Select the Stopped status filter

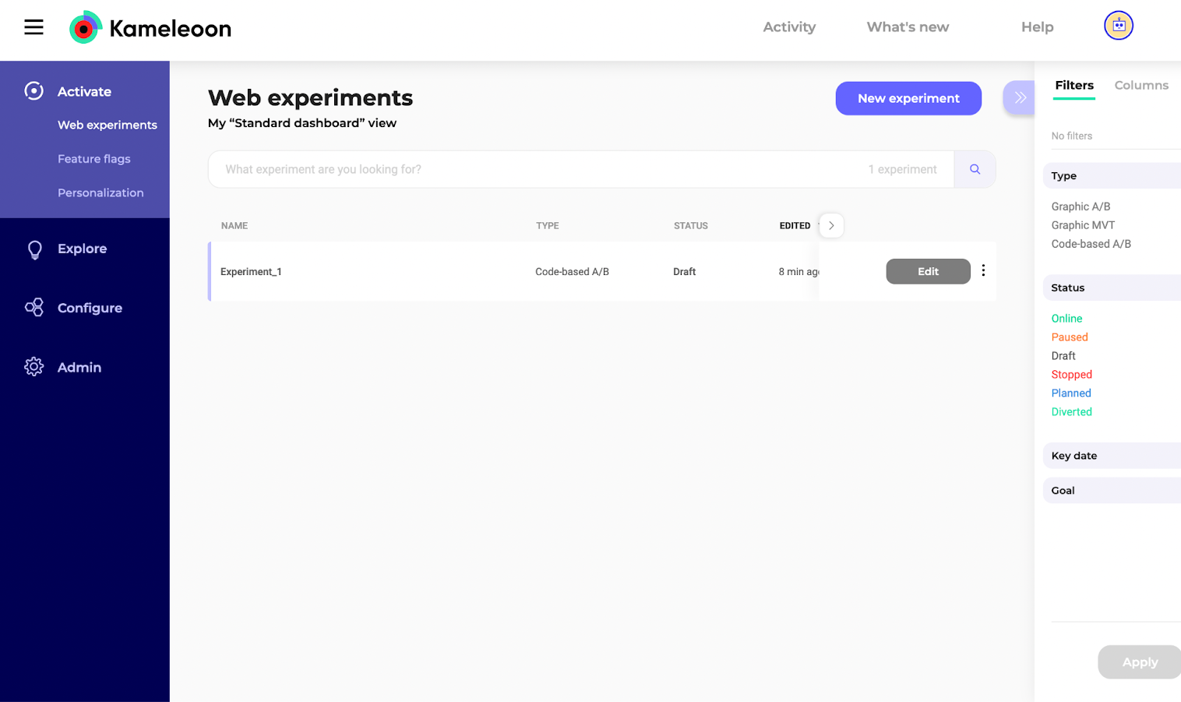[x=1071, y=374]
